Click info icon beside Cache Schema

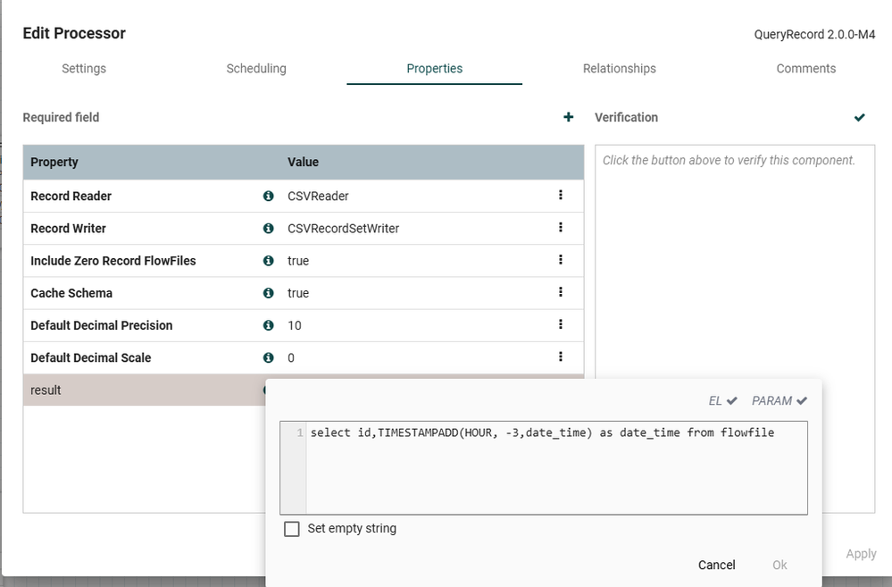[x=268, y=292]
